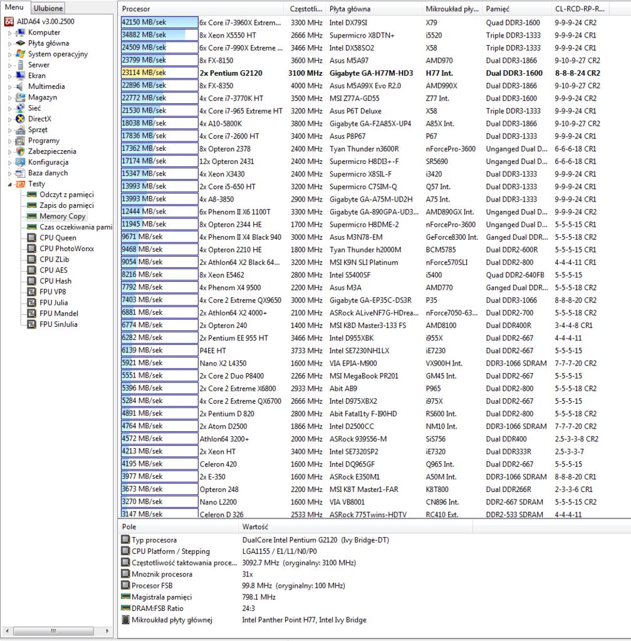The width and height of the screenshot is (631, 641).
Task: Click the FPU Julia icon
Action: [x=31, y=302]
